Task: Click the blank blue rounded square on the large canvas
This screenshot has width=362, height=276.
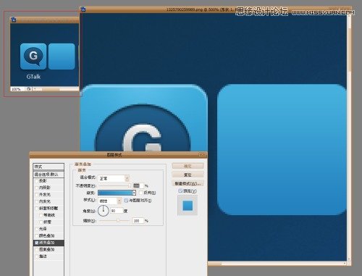Action: pos(282,149)
